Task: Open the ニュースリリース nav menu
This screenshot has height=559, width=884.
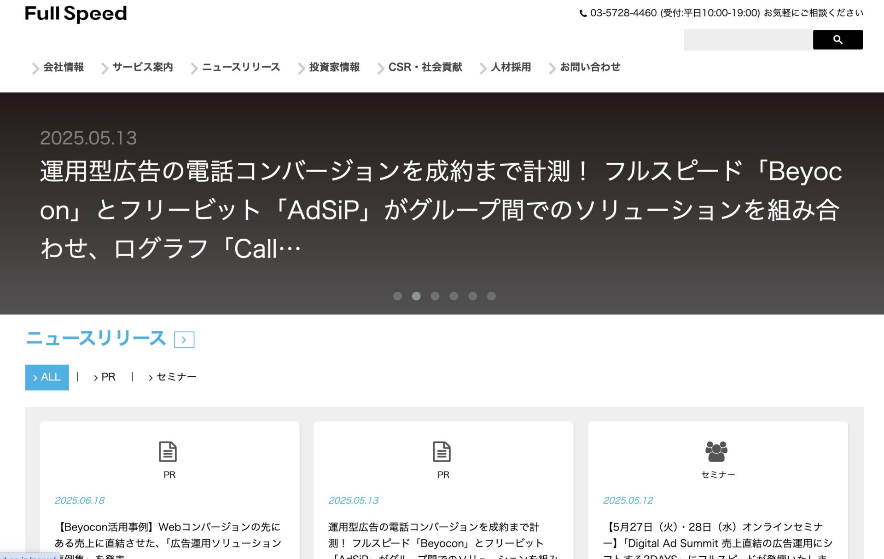Action: (241, 67)
